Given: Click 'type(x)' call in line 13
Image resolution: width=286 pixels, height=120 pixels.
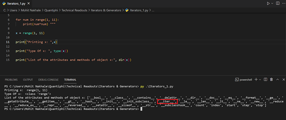Looking at the screenshot, I should click(60, 51).
